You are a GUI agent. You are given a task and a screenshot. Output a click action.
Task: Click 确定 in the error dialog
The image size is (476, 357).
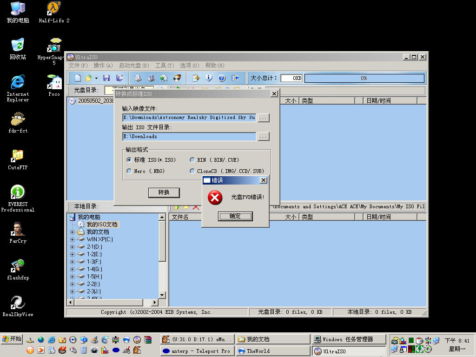pyautogui.click(x=235, y=216)
